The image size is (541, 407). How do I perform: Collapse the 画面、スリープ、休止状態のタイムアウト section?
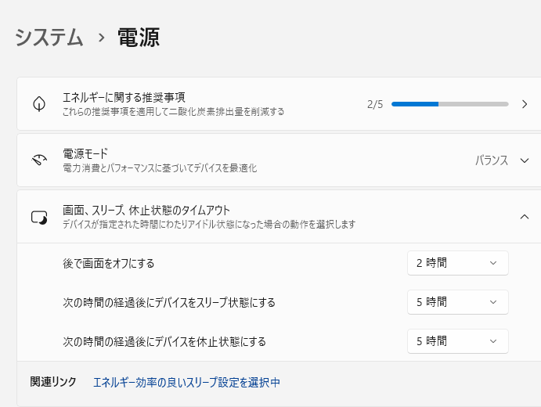point(525,217)
